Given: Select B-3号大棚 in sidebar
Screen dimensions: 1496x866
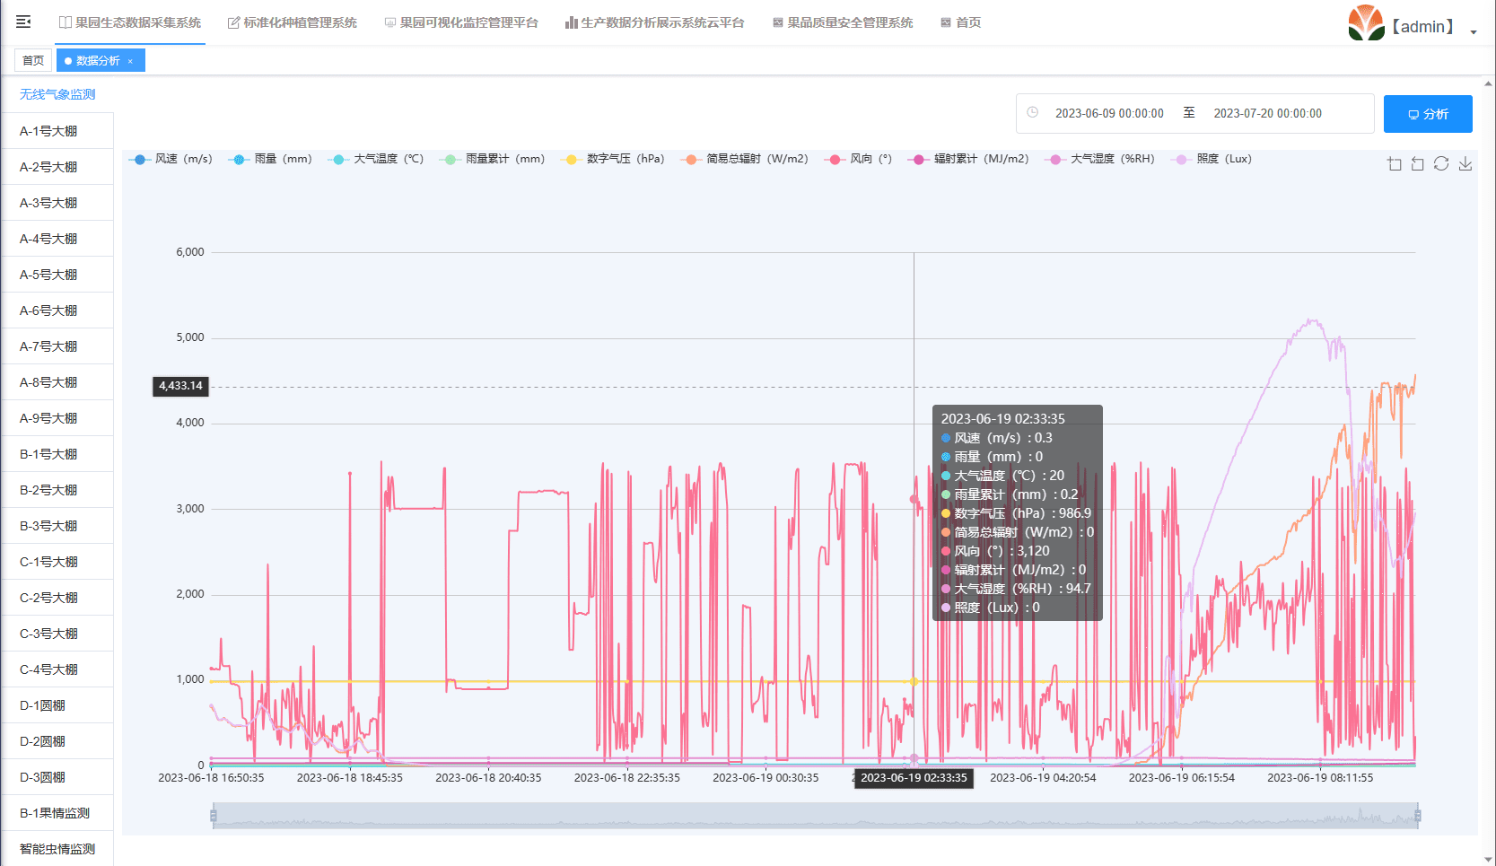Looking at the screenshot, I should point(57,526).
